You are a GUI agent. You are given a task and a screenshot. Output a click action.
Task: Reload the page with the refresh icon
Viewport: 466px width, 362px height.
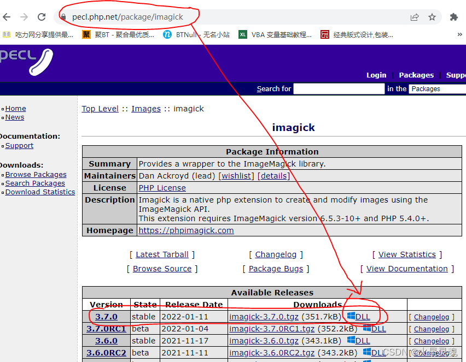tap(42, 17)
